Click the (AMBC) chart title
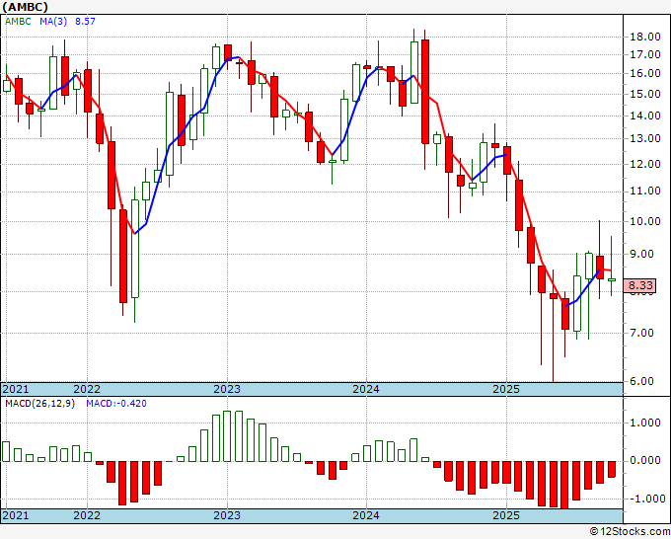This screenshot has width=671, height=539. 25,7
